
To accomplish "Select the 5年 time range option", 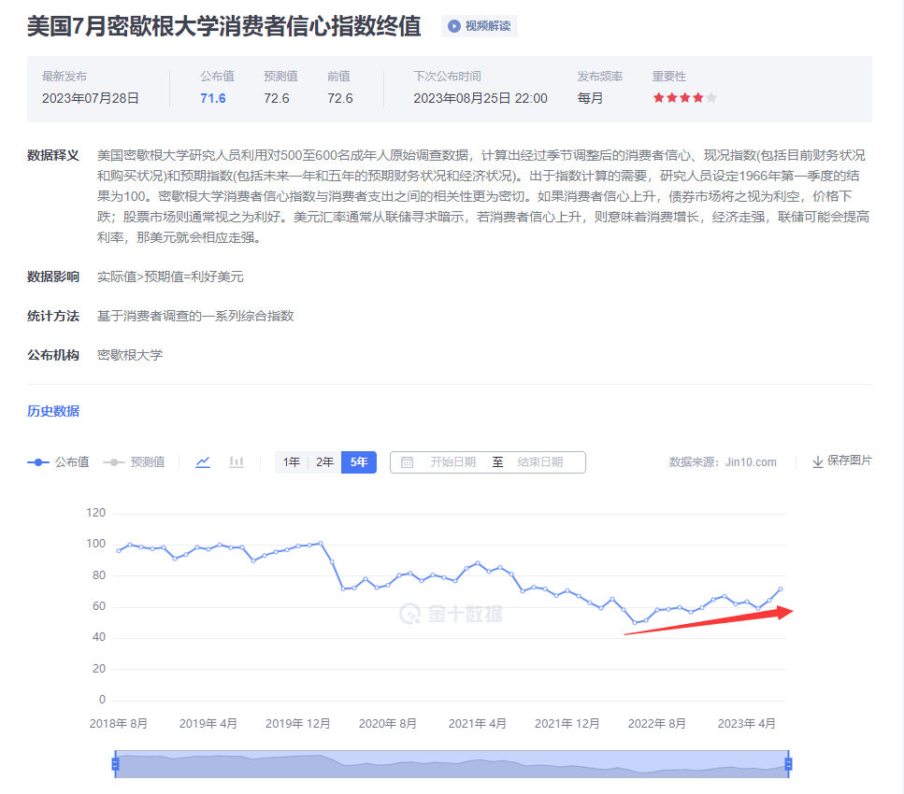I will point(358,461).
